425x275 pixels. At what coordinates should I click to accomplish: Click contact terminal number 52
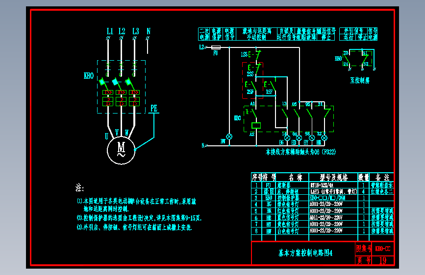point(366,64)
